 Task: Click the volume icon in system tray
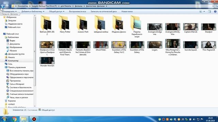click(x=194, y=119)
